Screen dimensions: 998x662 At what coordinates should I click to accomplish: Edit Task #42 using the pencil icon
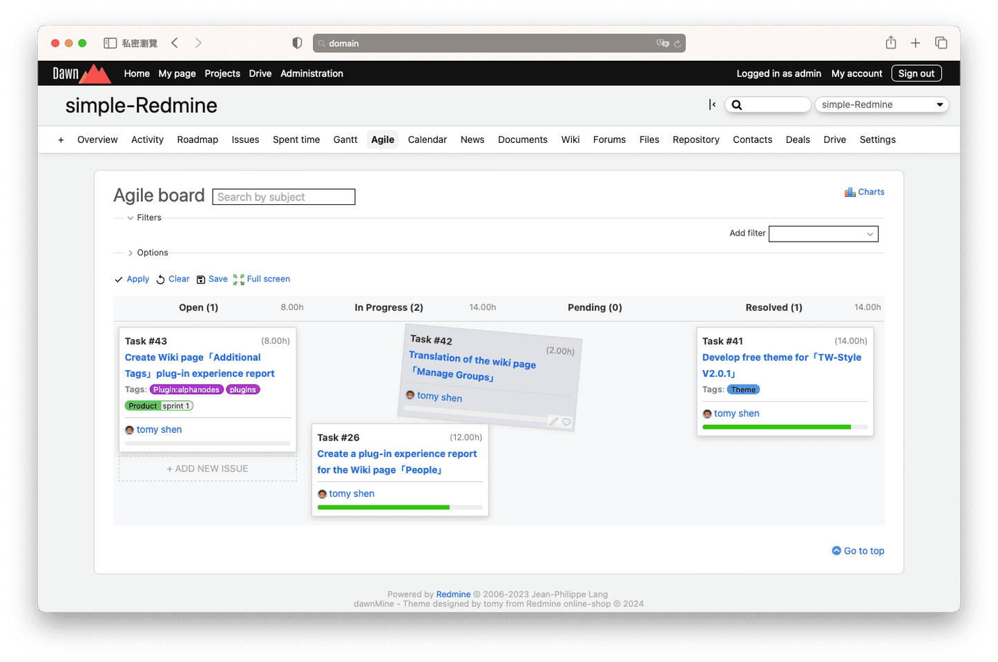pos(552,421)
